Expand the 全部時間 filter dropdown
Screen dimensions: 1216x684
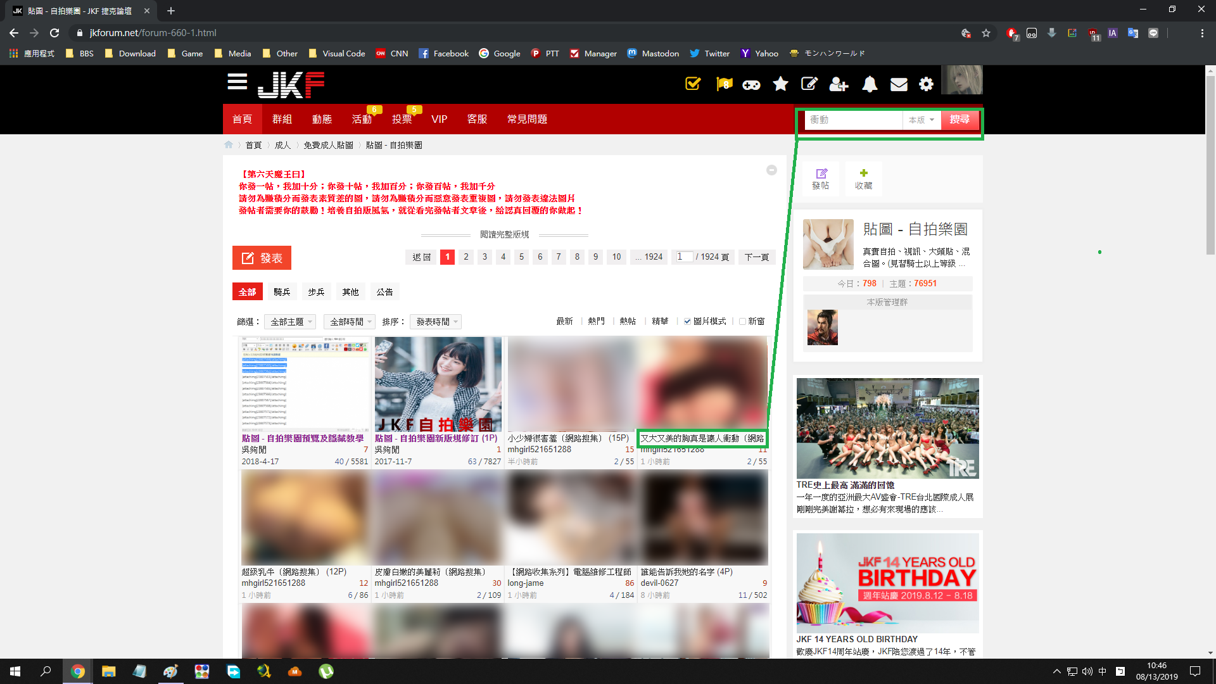(350, 322)
